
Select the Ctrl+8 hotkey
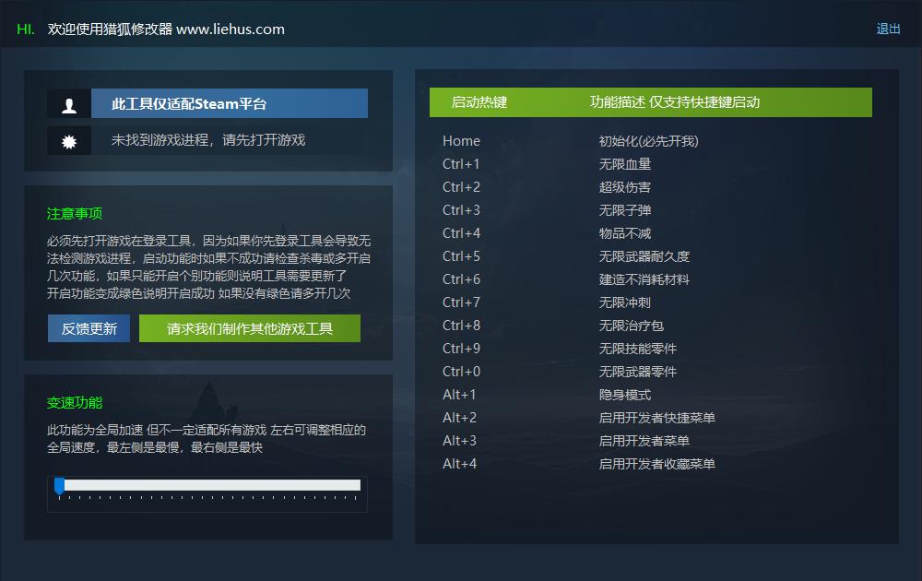461,326
